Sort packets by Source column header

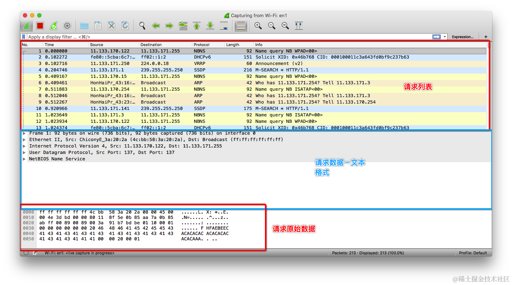114,45
